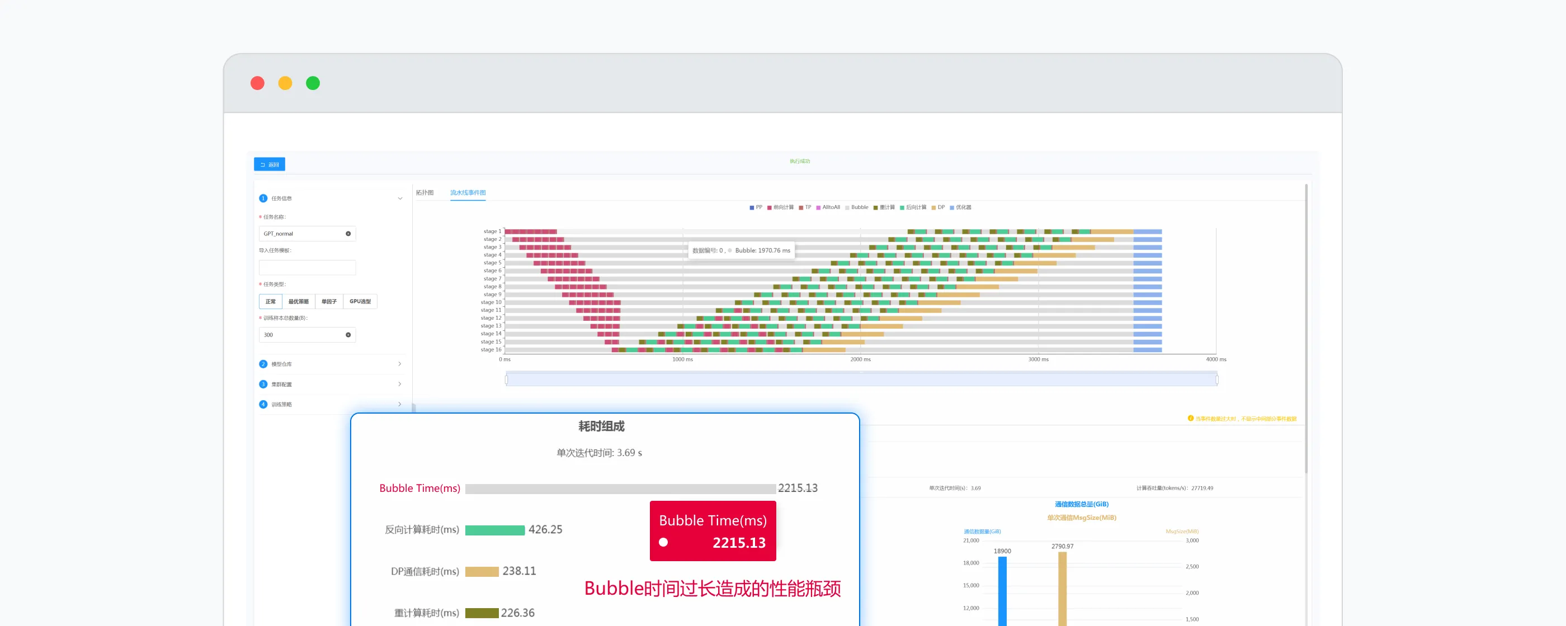The height and width of the screenshot is (626, 1566).
Task: Click the right handle of timeline zoom slider
Action: pos(1216,380)
